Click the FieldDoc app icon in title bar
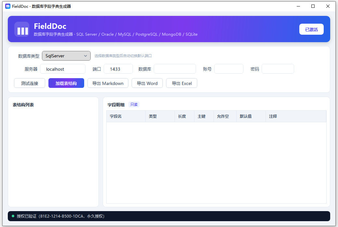This screenshot has height=227, width=338. click(x=8, y=6)
